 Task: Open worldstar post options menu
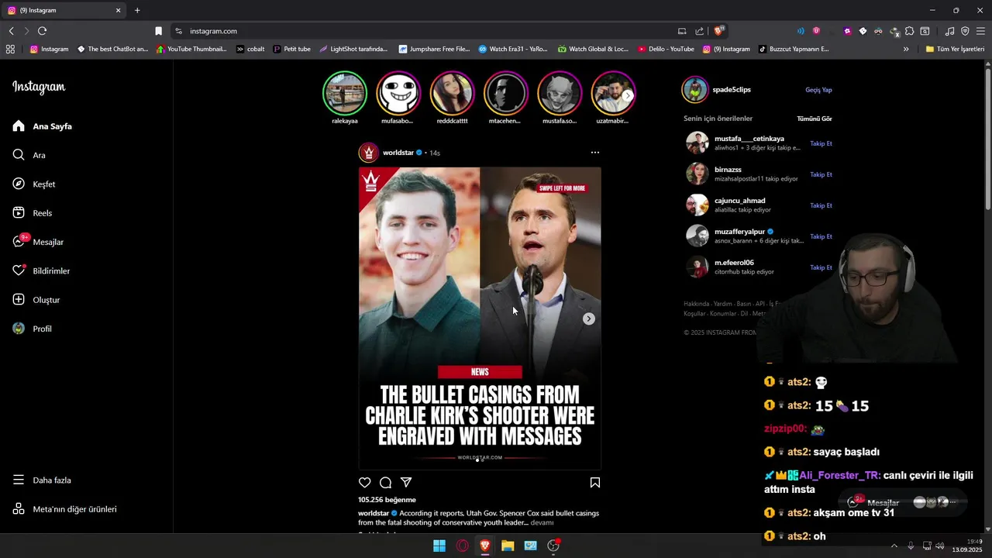(x=594, y=153)
